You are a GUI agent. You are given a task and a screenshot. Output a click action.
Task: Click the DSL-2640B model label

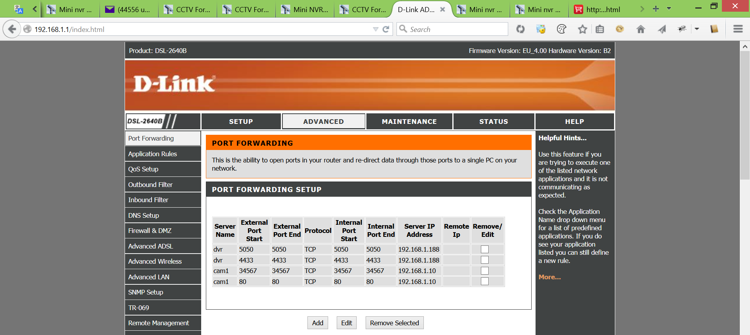pyautogui.click(x=145, y=121)
